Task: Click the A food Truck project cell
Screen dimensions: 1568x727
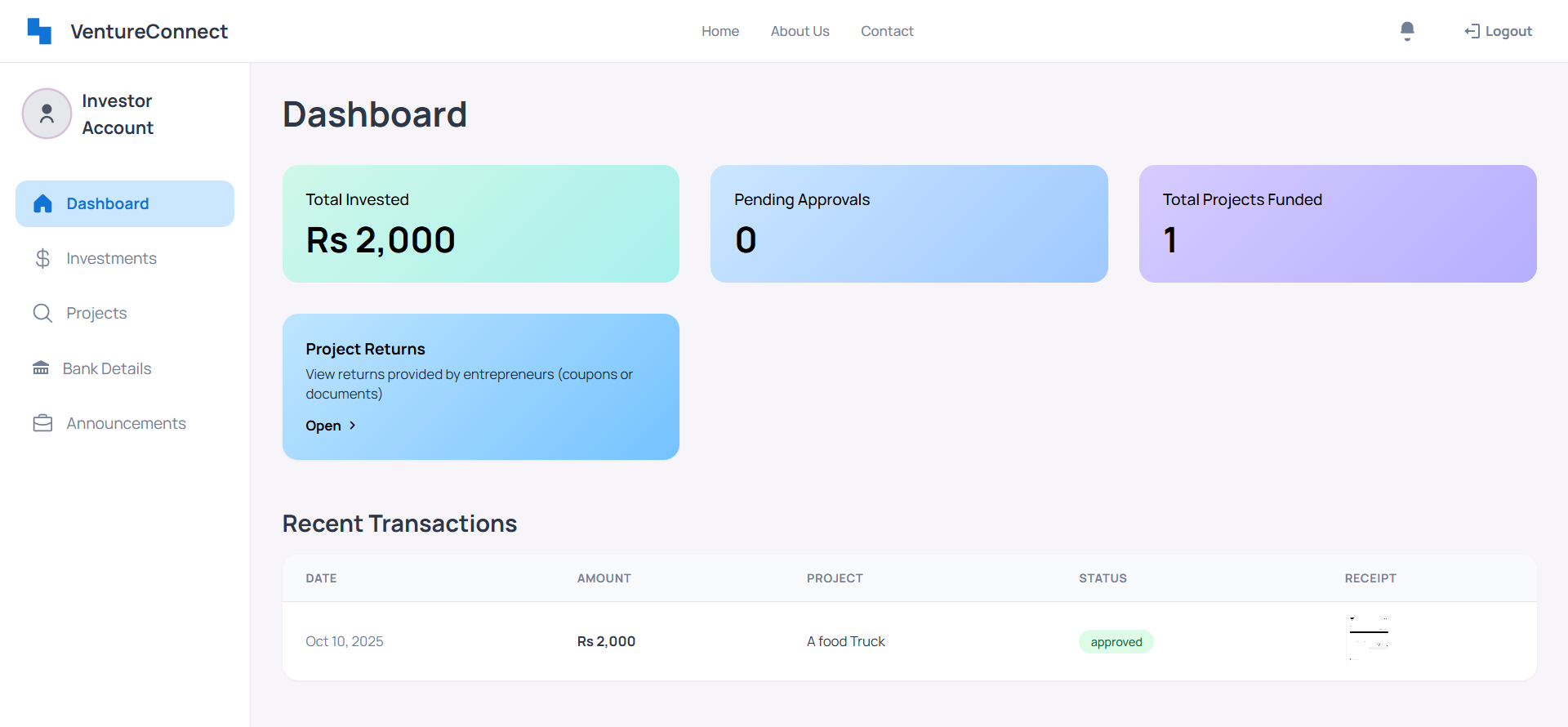Action: pos(846,641)
